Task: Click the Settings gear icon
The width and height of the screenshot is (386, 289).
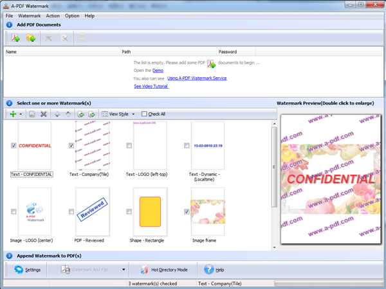Action: click(19, 270)
